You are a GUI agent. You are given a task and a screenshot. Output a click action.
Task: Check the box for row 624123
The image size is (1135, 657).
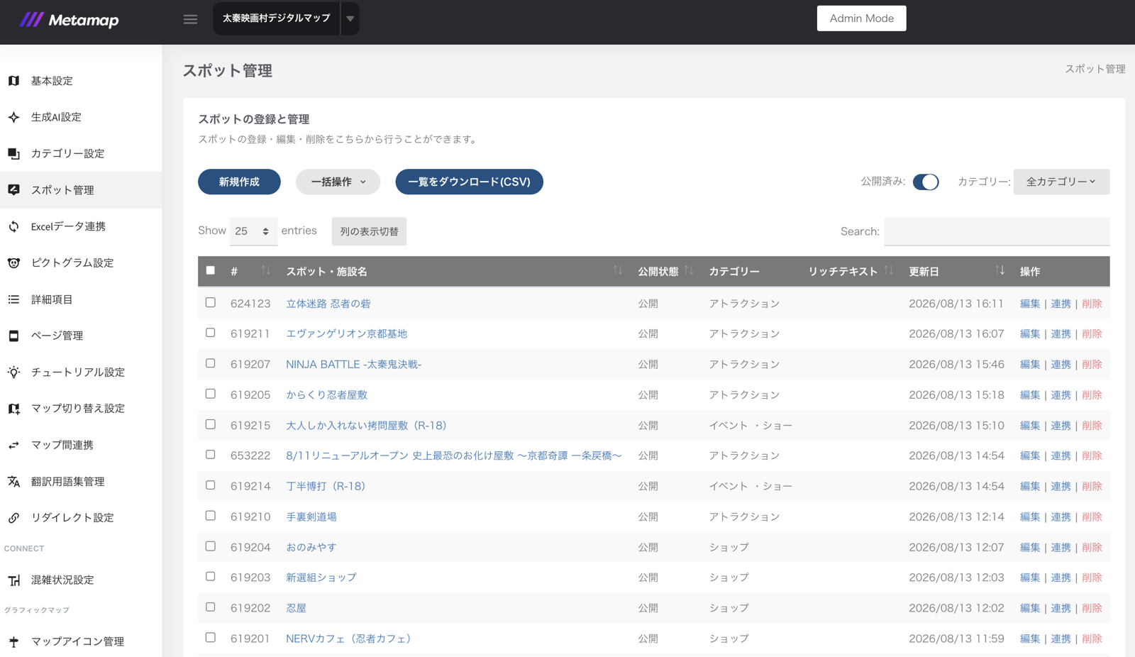211,302
